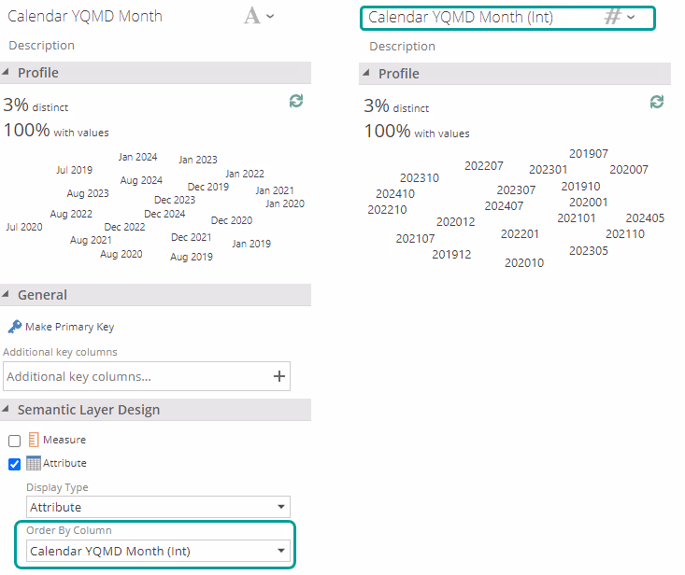
Task: Click the Make Primary Key key icon
Action: [14, 327]
